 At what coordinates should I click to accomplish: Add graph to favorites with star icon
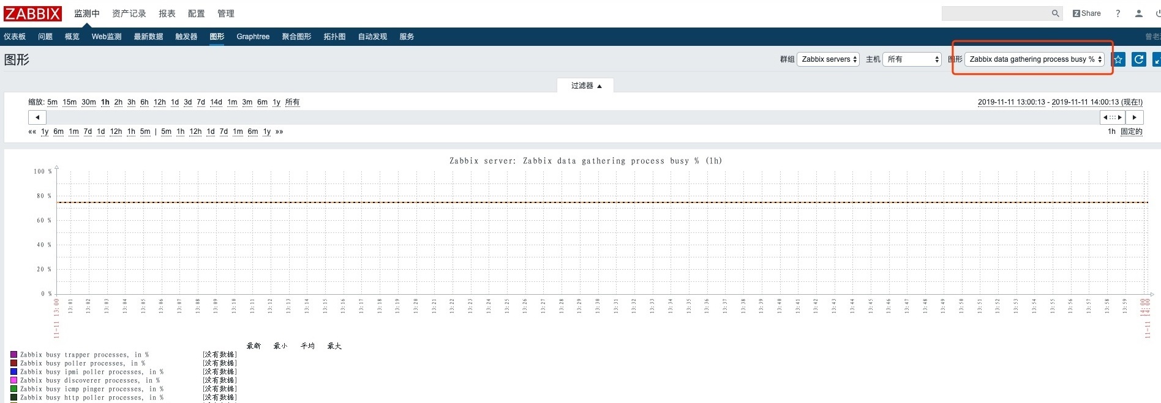pos(1118,59)
